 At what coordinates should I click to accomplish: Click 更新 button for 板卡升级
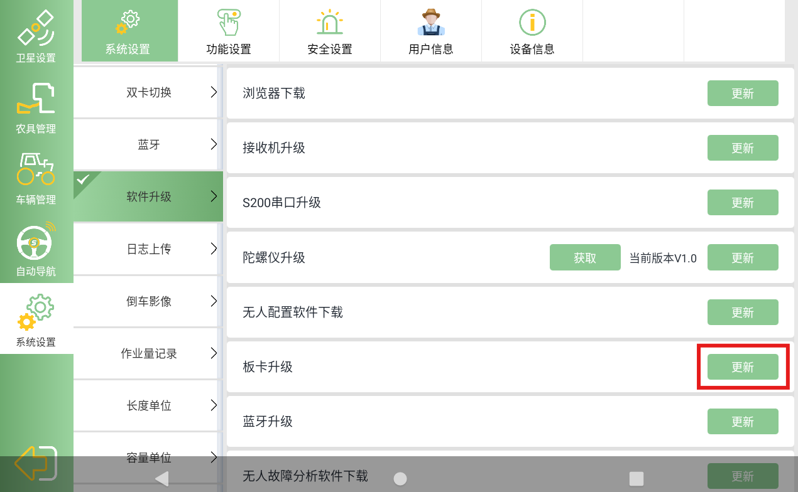coord(743,367)
